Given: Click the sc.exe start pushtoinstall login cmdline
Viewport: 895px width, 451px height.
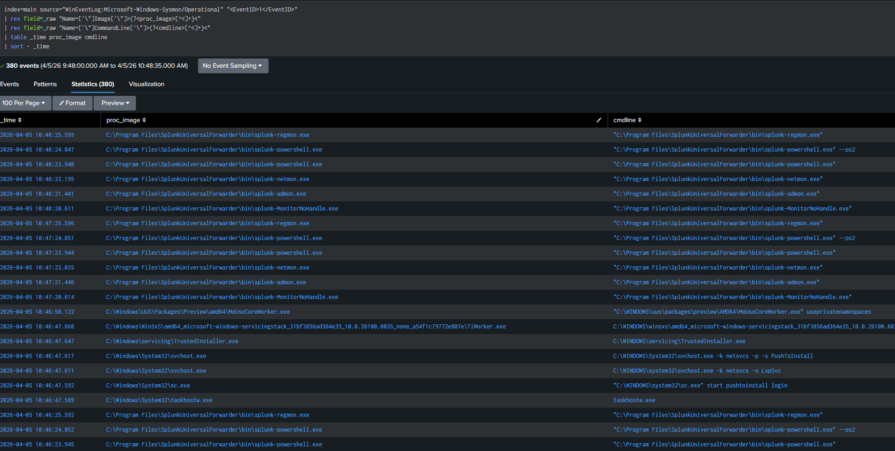Looking at the screenshot, I should [x=700, y=386].
